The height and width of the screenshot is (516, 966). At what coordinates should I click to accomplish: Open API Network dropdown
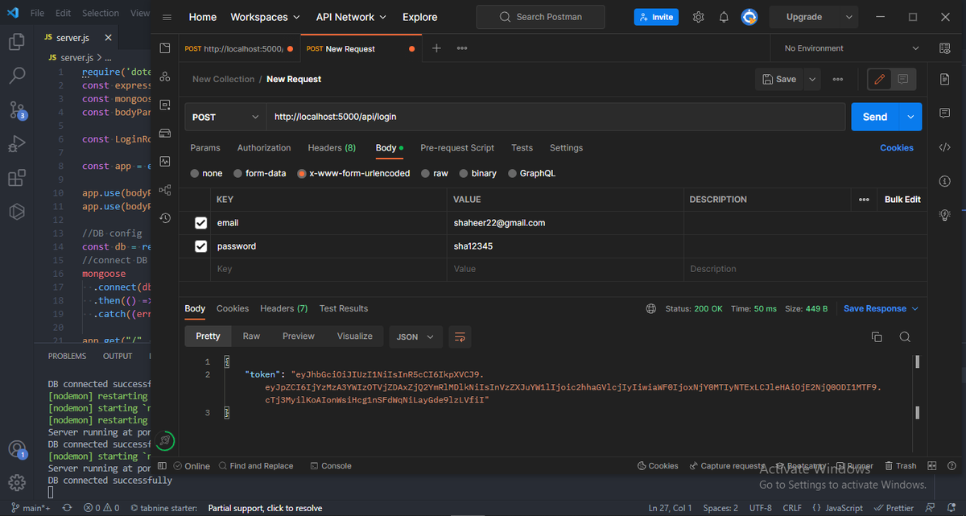click(351, 17)
